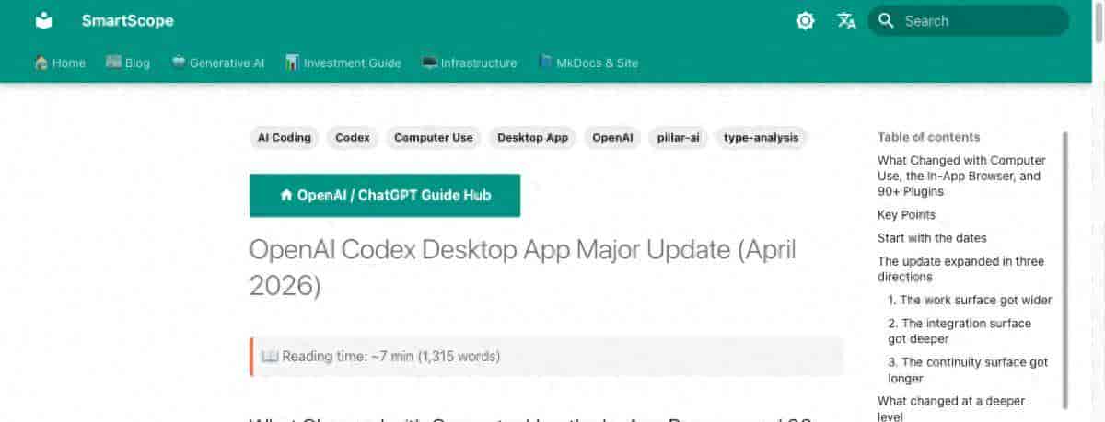This screenshot has height=422, width=1105.
Task: Jump to What changed at a deeper level
Action: coord(951,408)
